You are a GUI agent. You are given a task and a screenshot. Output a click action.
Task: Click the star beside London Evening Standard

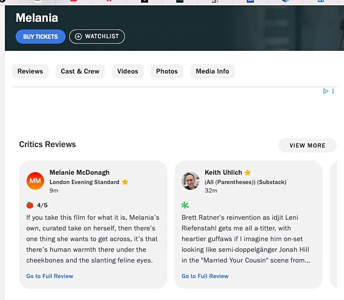click(x=125, y=182)
